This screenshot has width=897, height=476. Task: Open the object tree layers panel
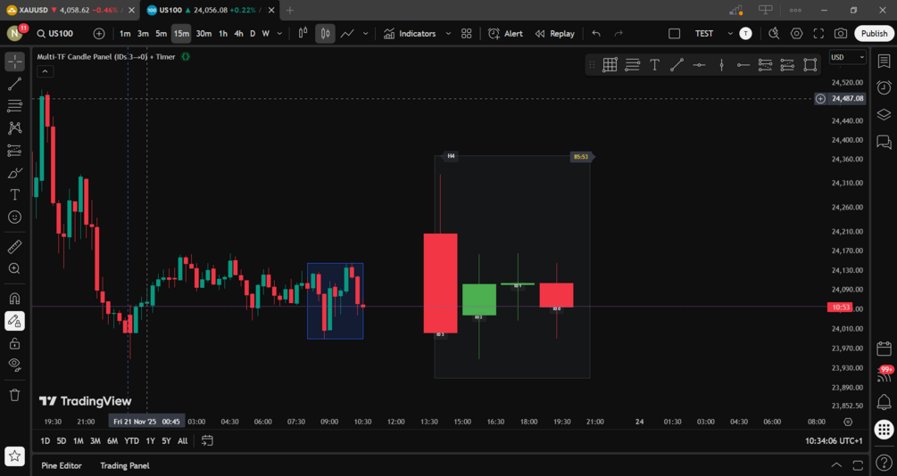tap(884, 114)
